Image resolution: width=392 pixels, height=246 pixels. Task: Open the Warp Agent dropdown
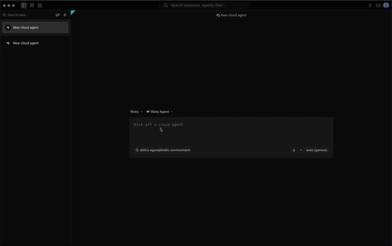click(x=159, y=112)
